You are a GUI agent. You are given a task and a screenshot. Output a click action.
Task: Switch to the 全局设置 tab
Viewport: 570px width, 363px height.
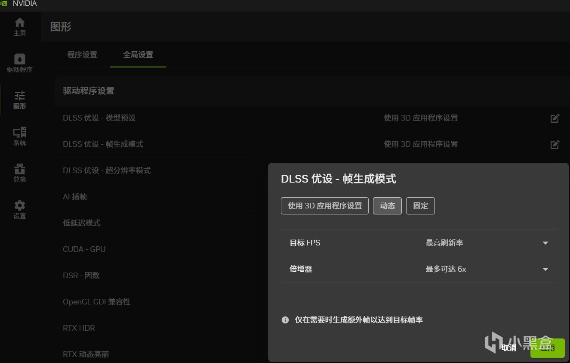tap(138, 55)
